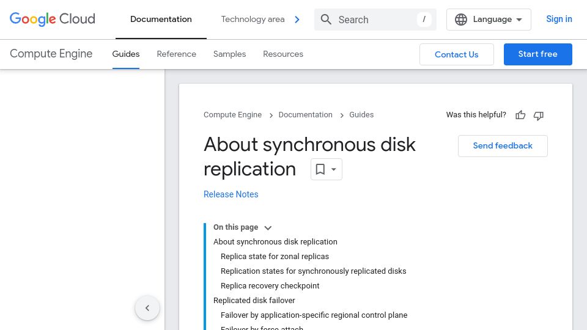587x330 pixels.
Task: Switch to the Guides tab
Action: 126,54
